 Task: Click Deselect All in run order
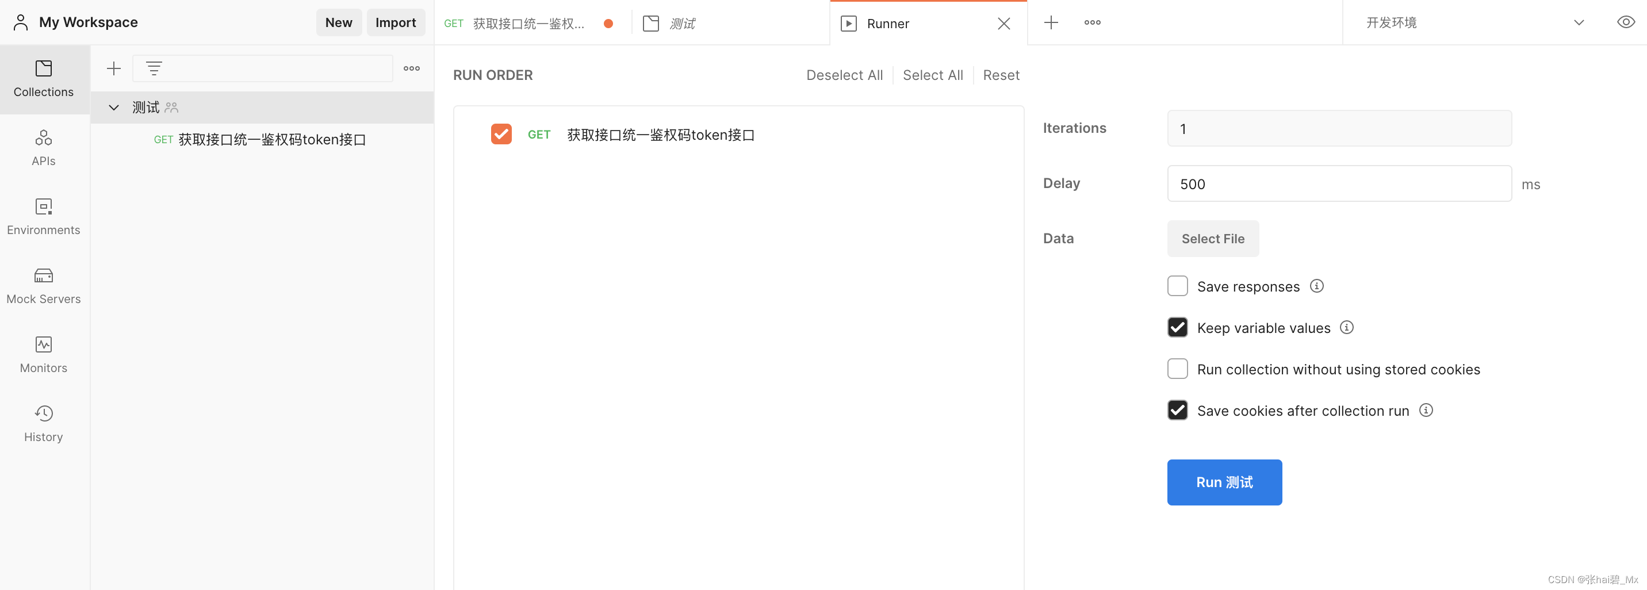point(845,75)
